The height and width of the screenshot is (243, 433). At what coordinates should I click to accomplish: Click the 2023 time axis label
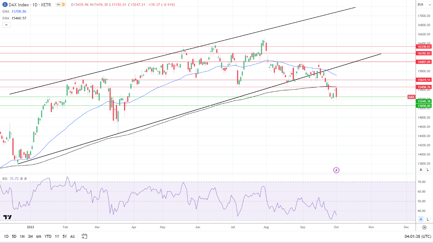point(31,227)
